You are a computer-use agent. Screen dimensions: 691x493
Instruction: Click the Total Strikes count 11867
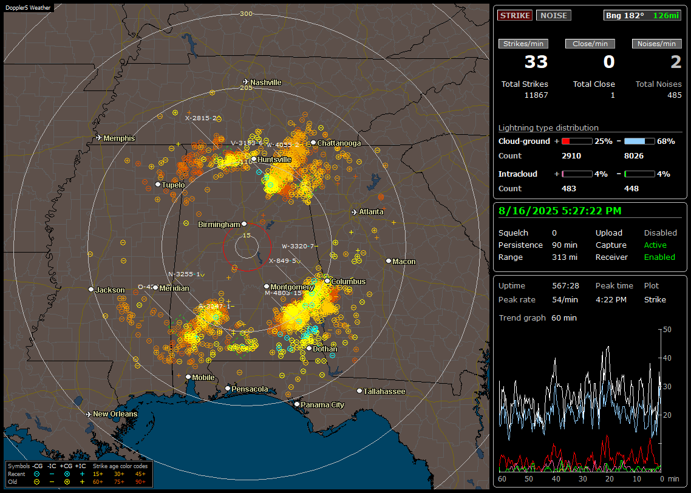(536, 95)
